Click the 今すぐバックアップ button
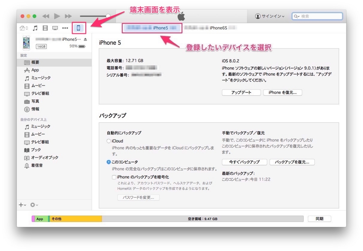Viewport: 363px width, 251px height. coord(245,162)
